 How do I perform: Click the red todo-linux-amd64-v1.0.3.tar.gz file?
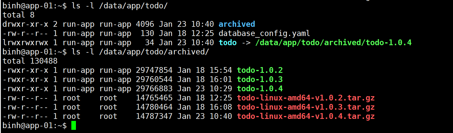pos(305,107)
